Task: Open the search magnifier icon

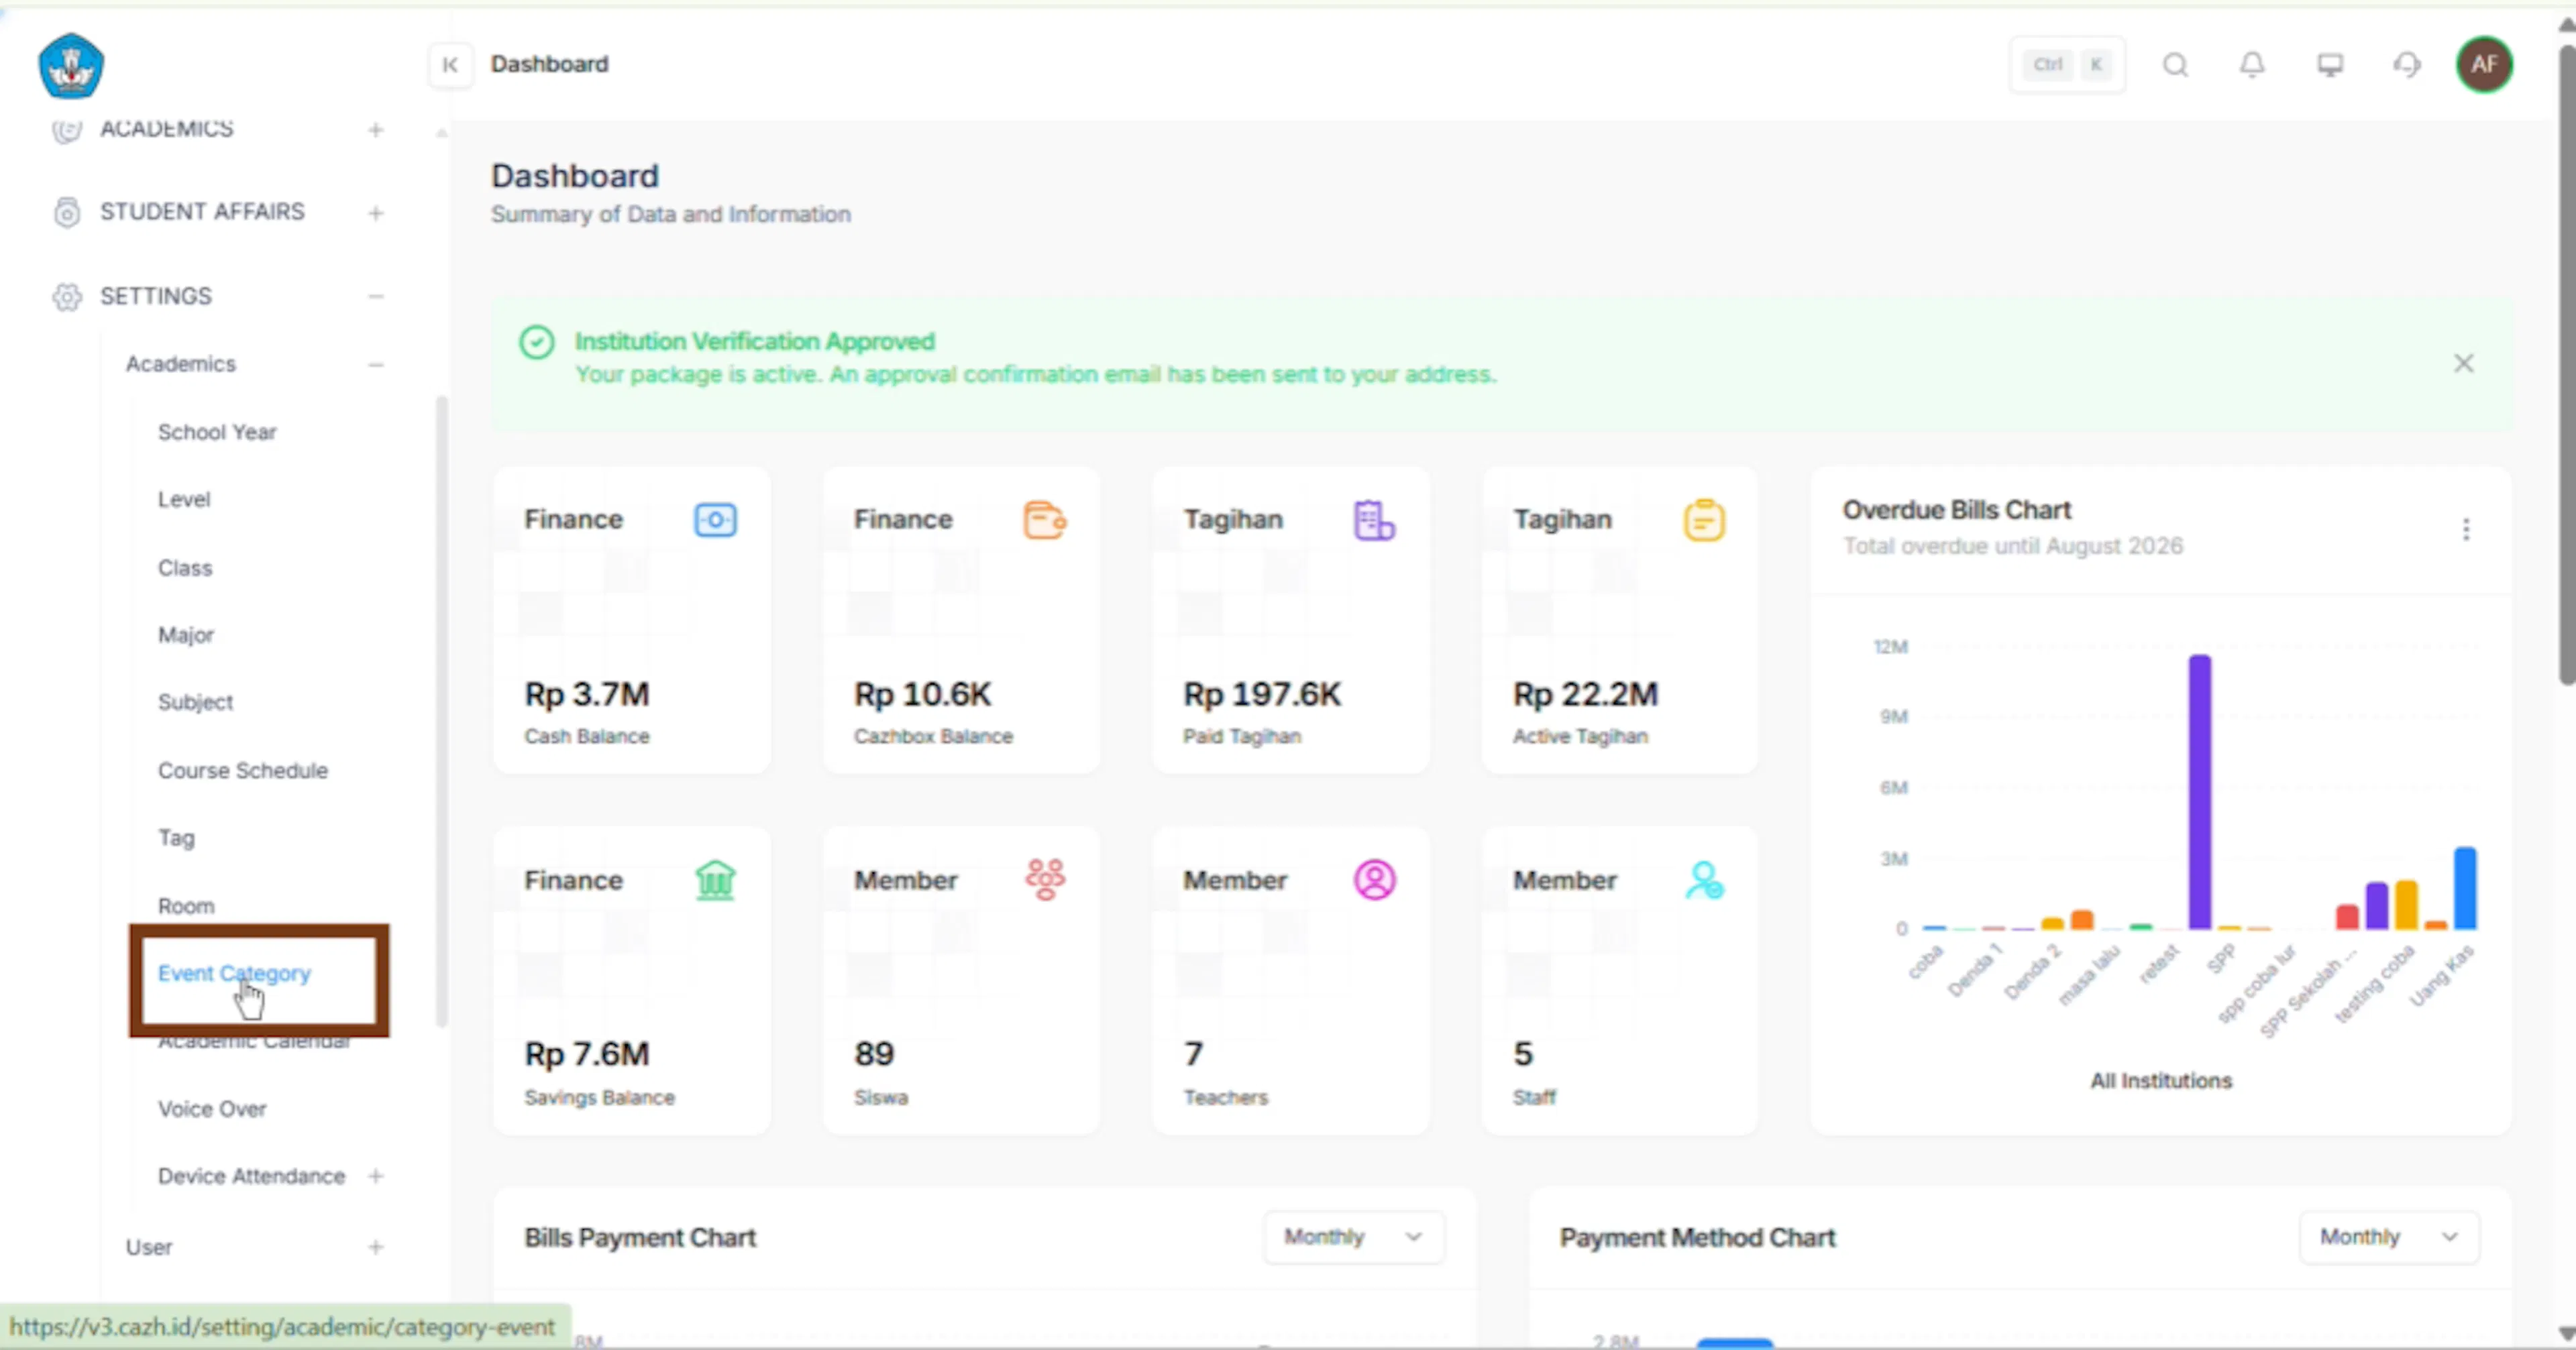Action: pyautogui.click(x=2175, y=65)
